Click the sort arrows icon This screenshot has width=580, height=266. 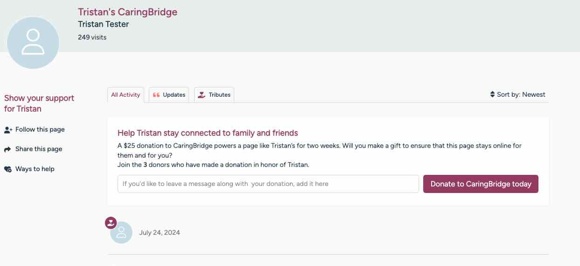(492, 94)
